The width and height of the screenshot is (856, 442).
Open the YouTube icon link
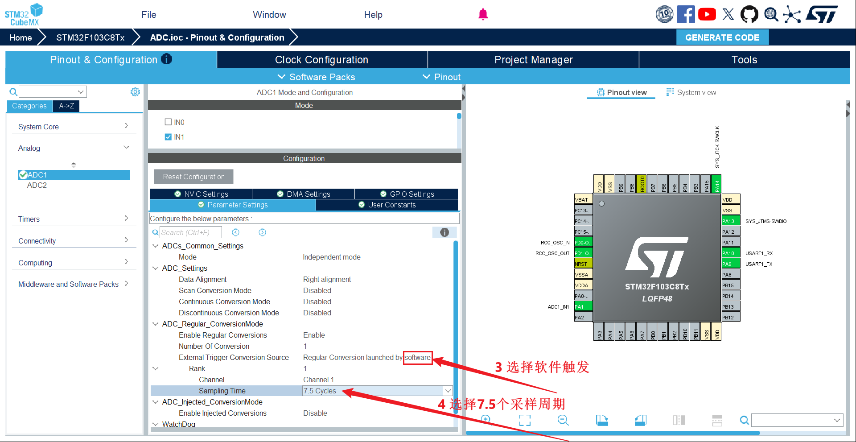click(x=707, y=14)
